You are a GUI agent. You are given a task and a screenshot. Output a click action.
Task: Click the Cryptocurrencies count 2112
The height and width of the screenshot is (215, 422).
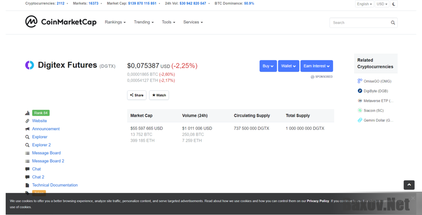click(61, 3)
